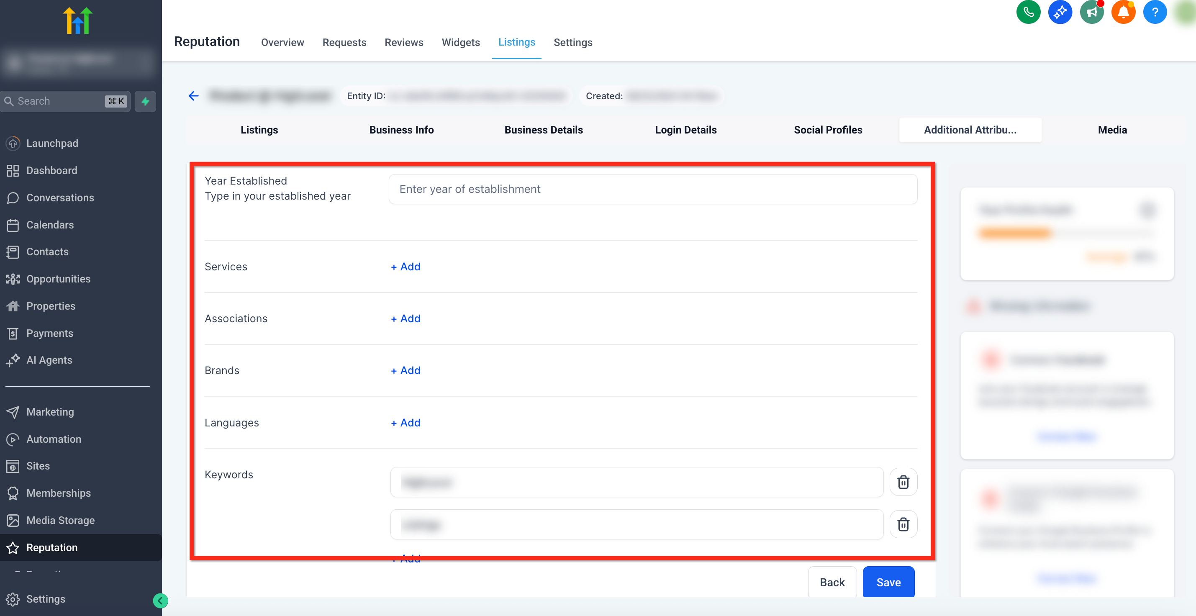Click the Back button

[832, 582]
